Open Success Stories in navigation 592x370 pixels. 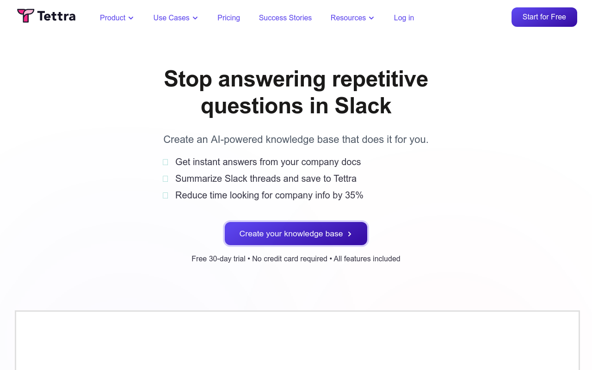tap(285, 18)
